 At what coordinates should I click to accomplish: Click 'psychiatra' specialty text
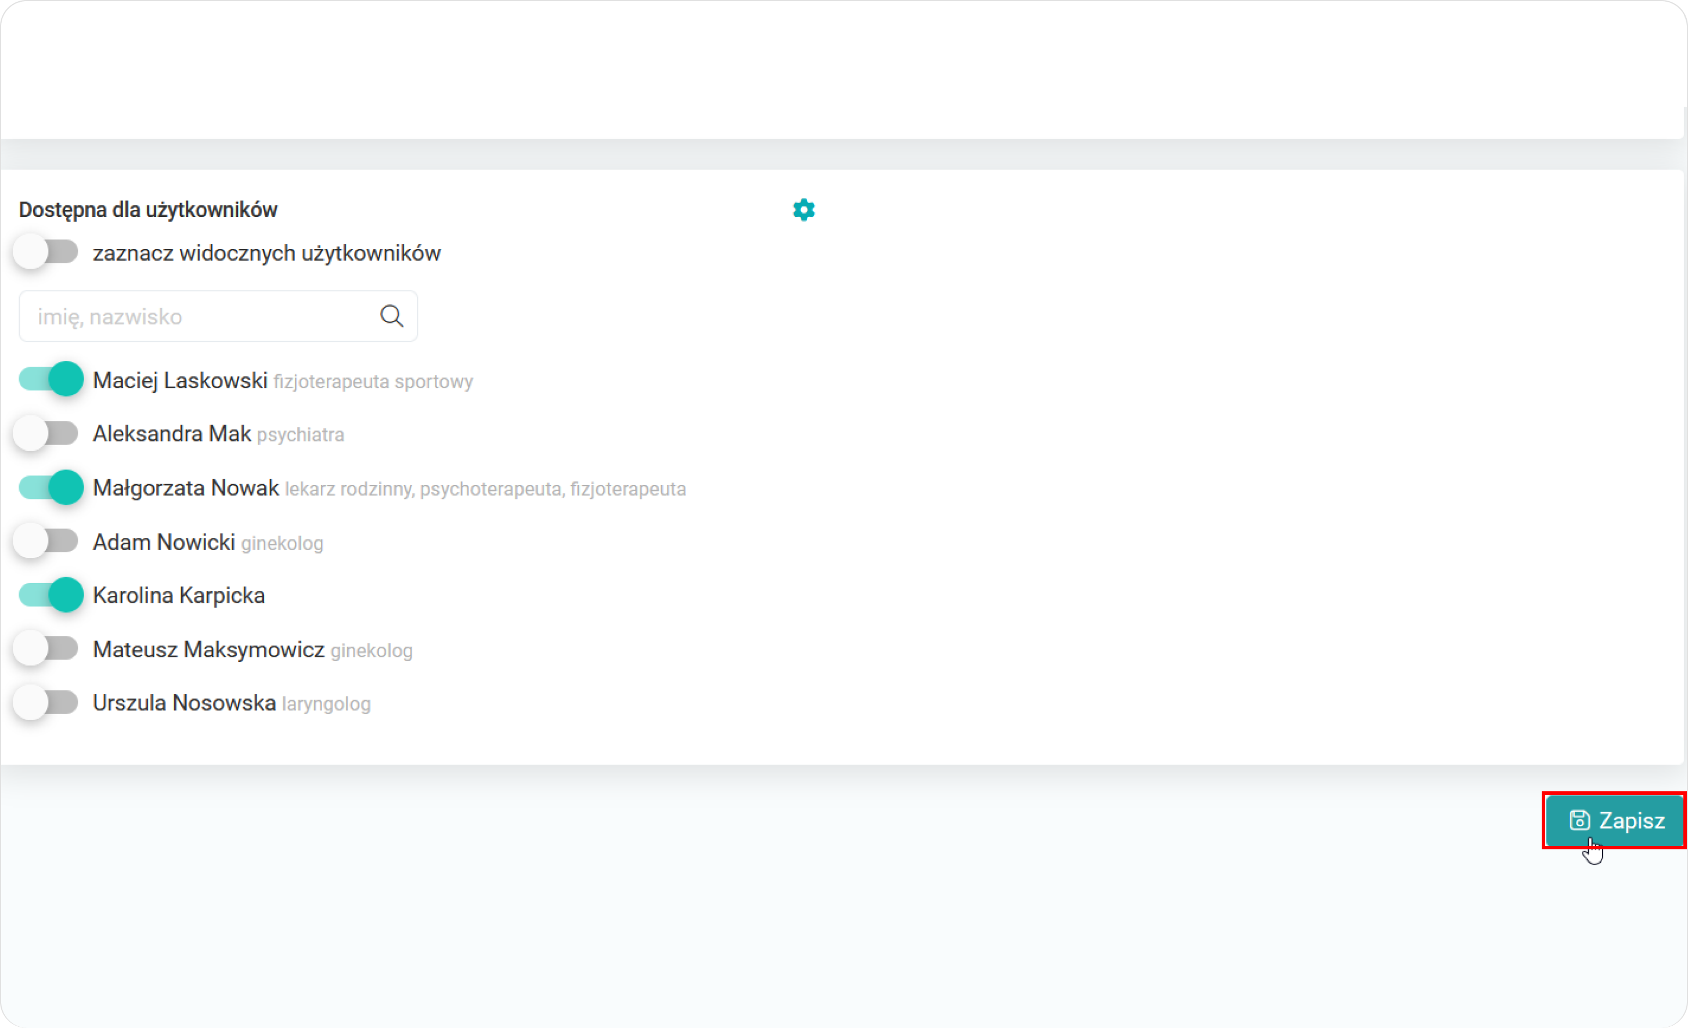301,435
